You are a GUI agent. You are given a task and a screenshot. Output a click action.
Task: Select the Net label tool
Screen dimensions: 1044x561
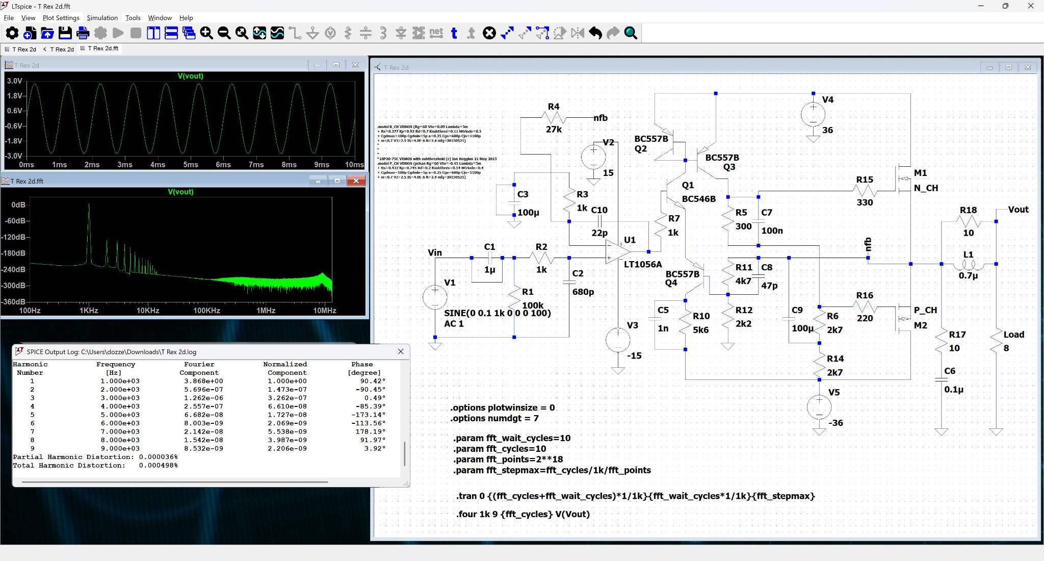pyautogui.click(x=436, y=33)
